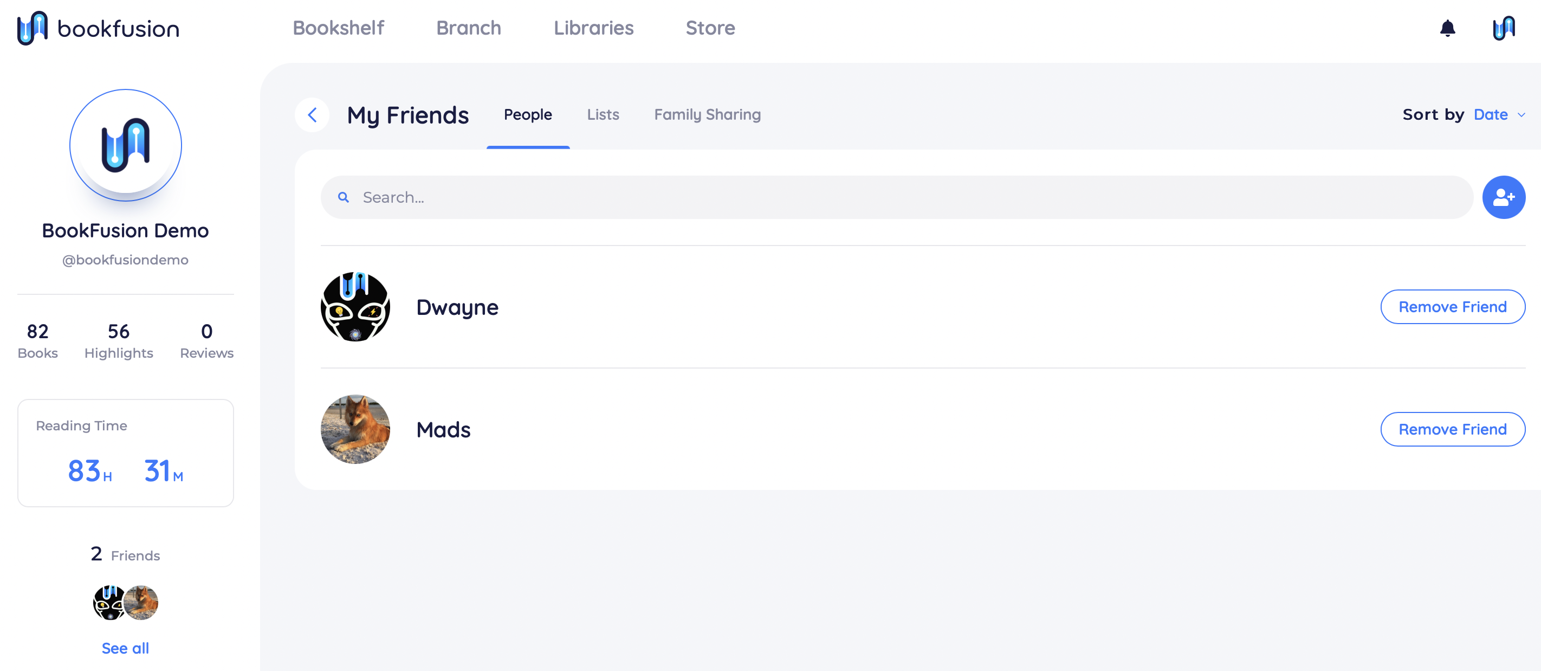
Task: Open the account avatar menu in header
Action: pos(1503,28)
